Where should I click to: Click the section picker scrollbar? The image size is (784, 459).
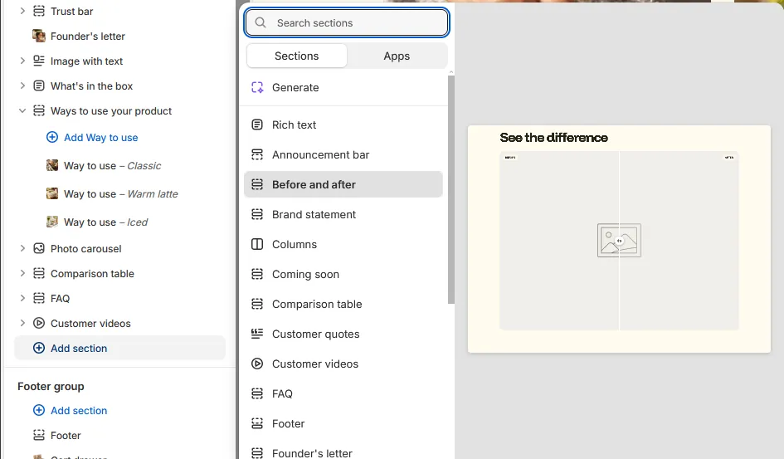(x=451, y=189)
